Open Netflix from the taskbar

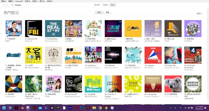pos(16,108)
